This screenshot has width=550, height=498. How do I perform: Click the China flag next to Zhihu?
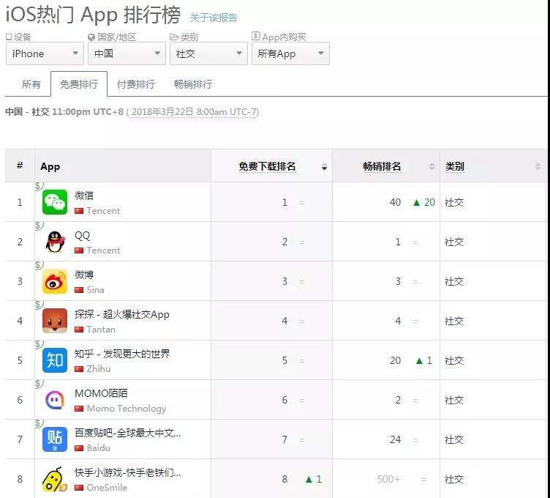tap(79, 369)
